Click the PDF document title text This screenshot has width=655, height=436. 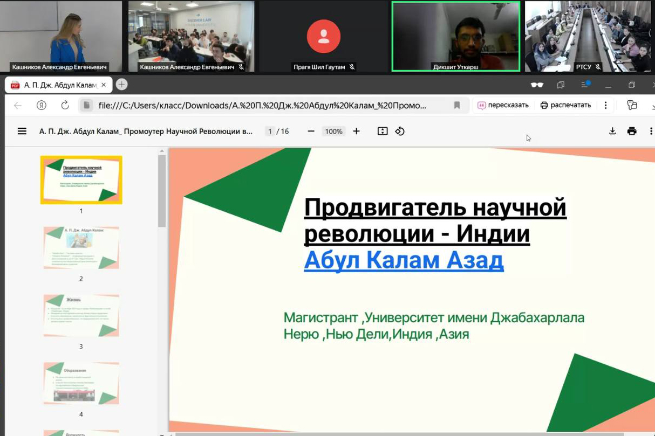click(146, 131)
